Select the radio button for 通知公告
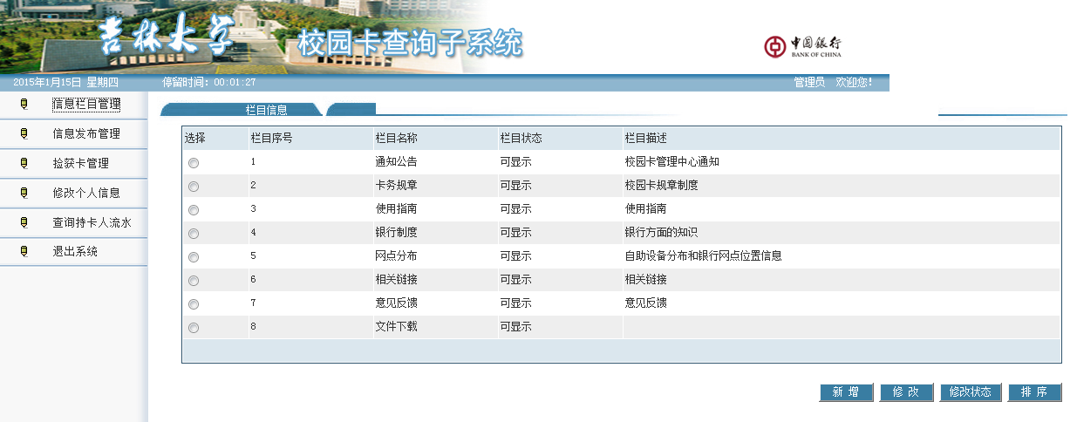The image size is (1077, 422). 194,163
